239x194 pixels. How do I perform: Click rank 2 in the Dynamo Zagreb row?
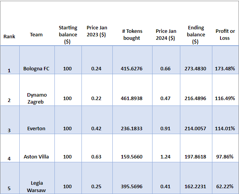coord(9,100)
